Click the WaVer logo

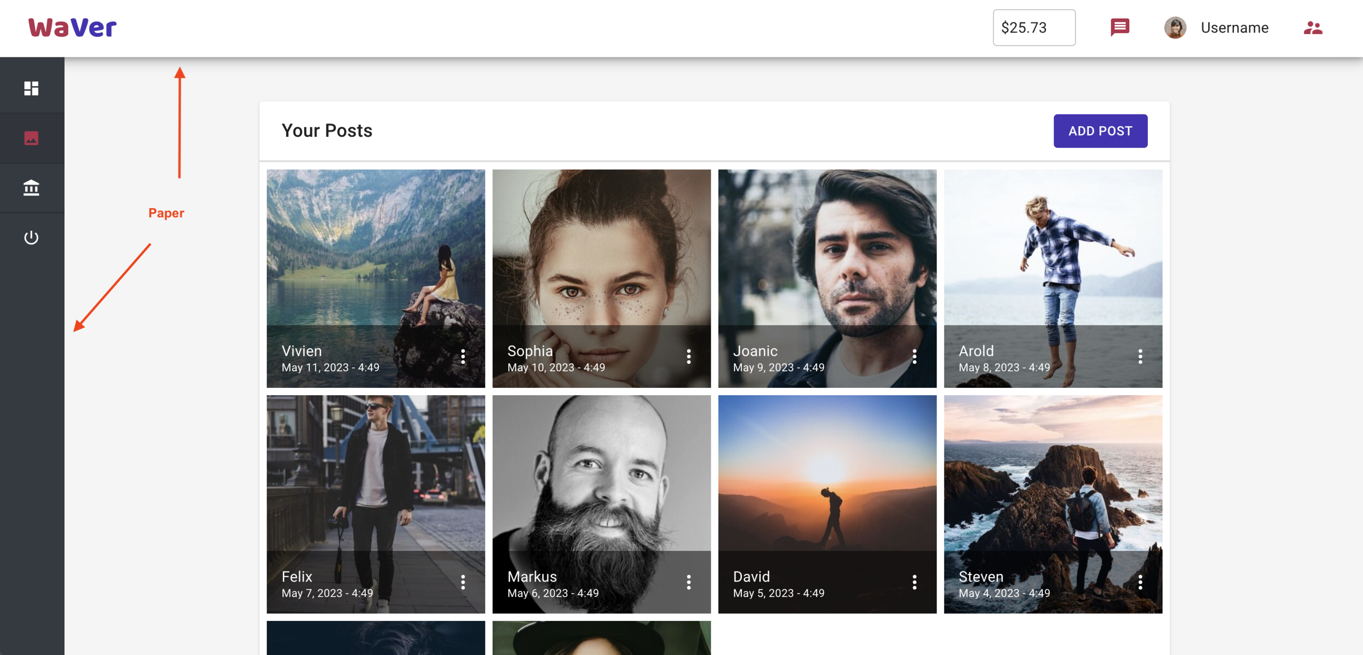(73, 28)
